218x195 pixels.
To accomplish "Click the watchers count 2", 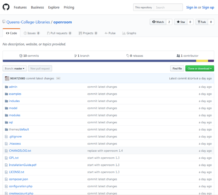I will [169, 22].
